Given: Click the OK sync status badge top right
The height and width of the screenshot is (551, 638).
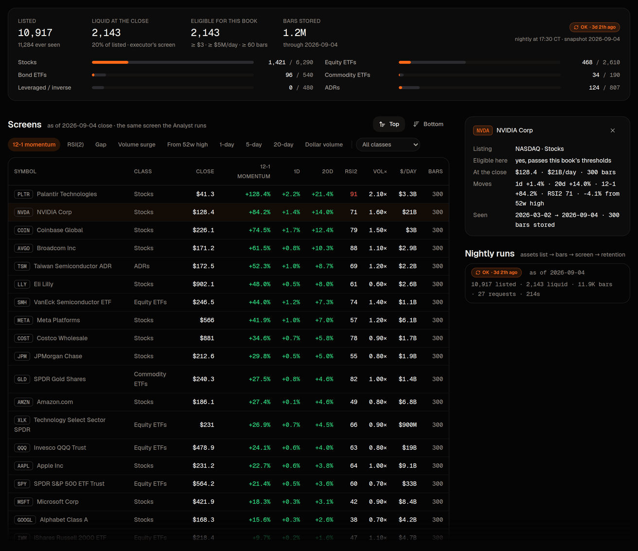Looking at the screenshot, I should [x=595, y=27].
